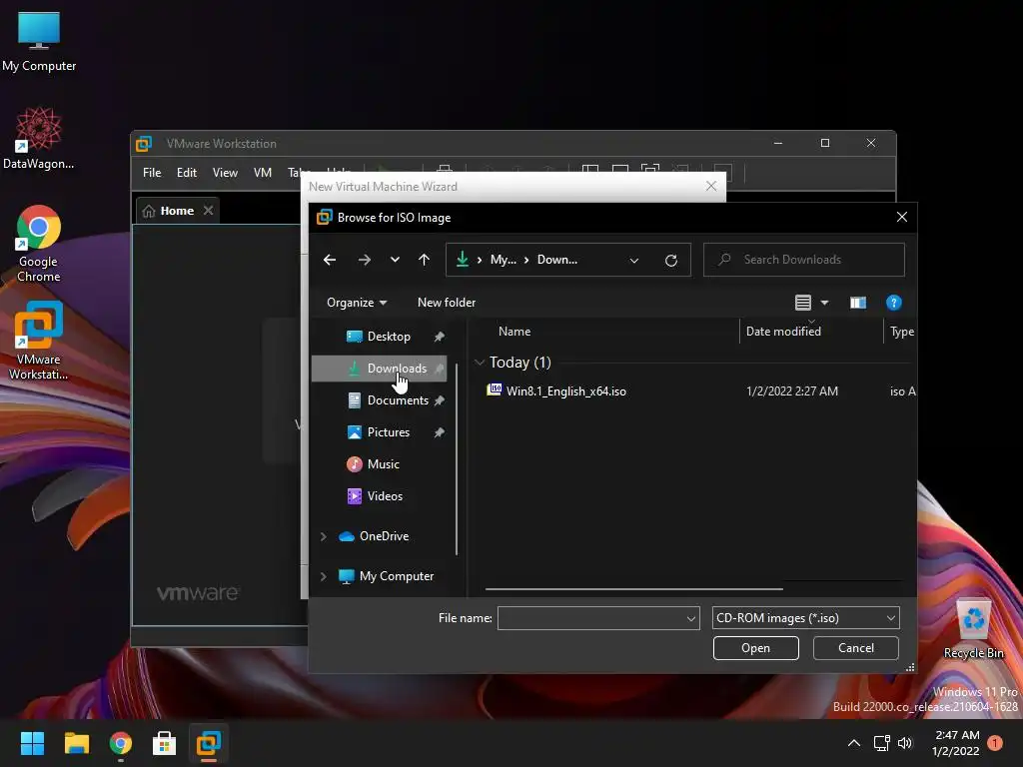Screen dimensions: 1023x767
Task: Open the Windows Start menu
Action: pos(32,743)
